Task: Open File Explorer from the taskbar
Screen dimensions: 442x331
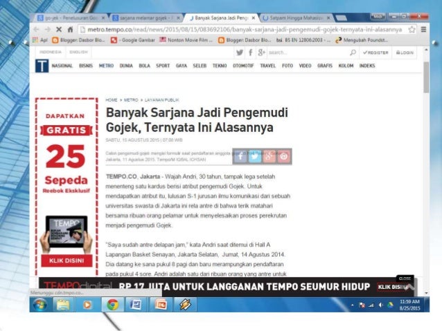Action: tap(63, 305)
